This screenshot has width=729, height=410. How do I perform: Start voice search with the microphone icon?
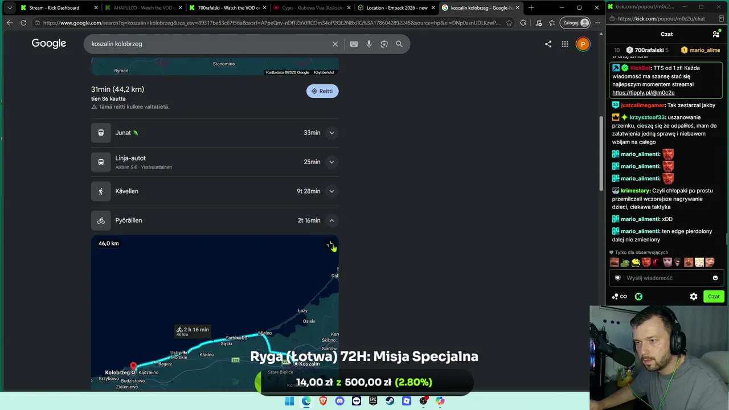pos(369,44)
